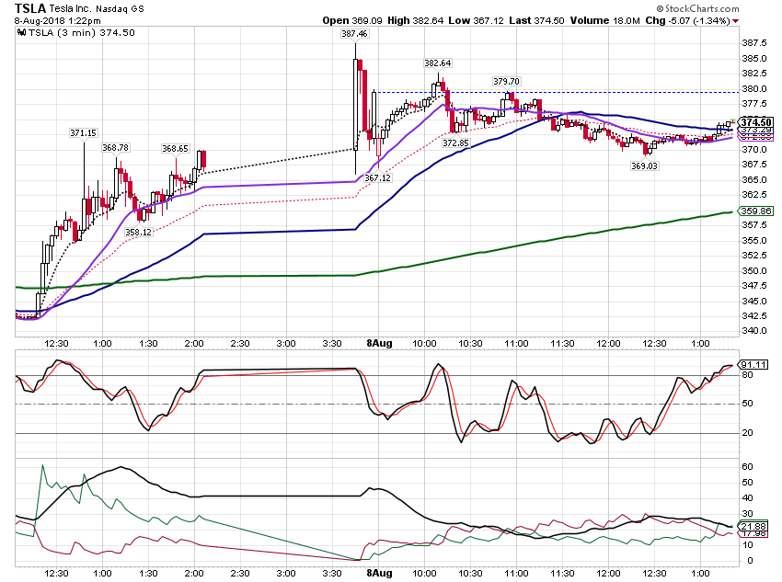Viewport: 782px width, 582px height.
Task: Click the "80" oscillator axis label
Action: coord(747,375)
